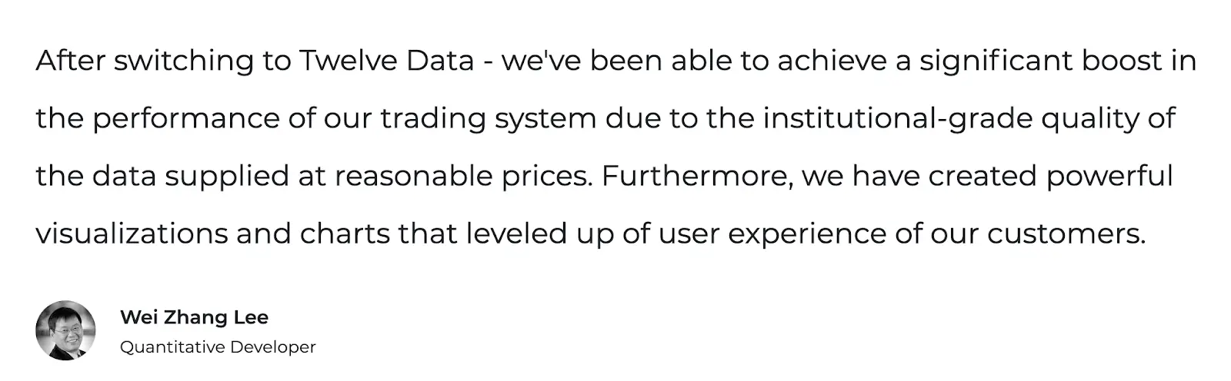Select the name Wei Zhang Lee
Screen dimensions: 1231x381
coord(194,317)
